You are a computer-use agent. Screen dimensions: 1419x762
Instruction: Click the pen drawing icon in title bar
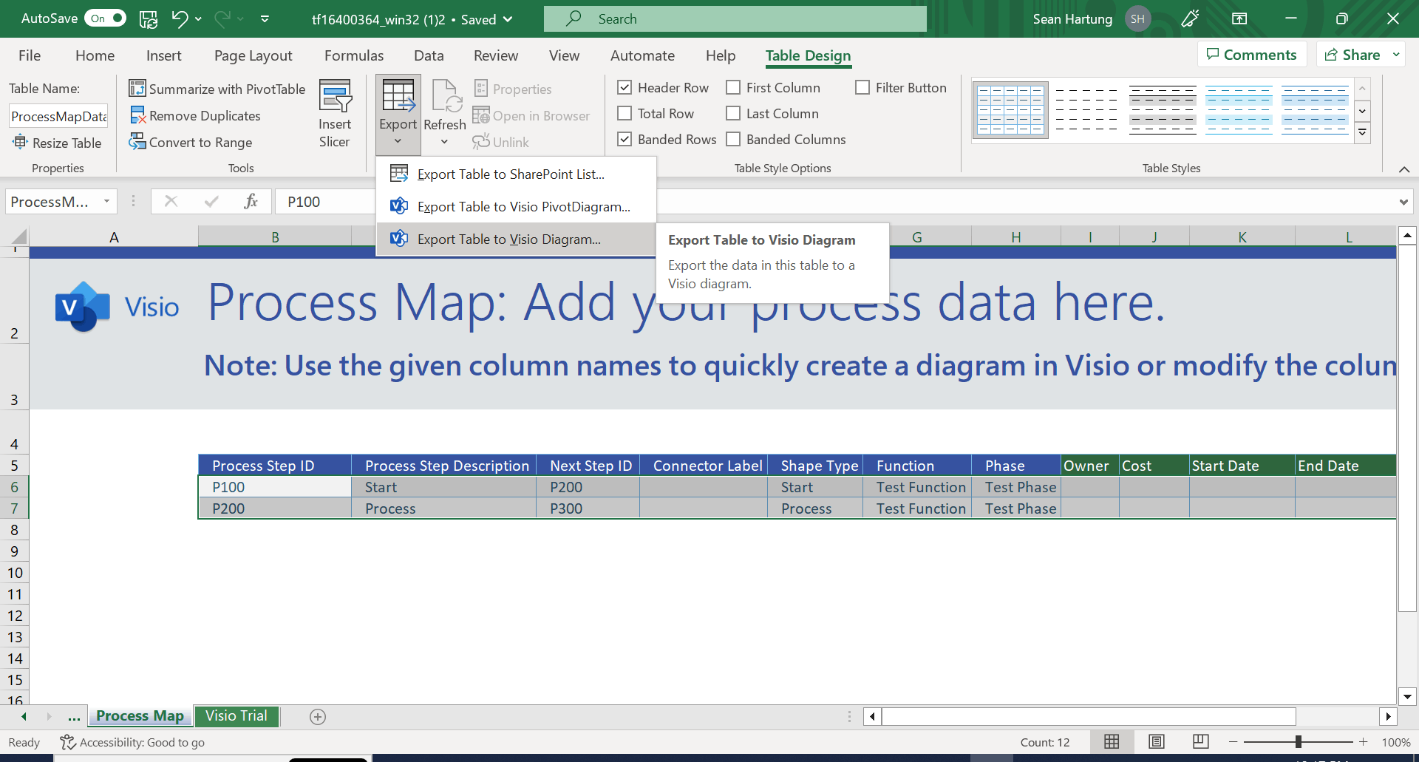coord(1190,18)
